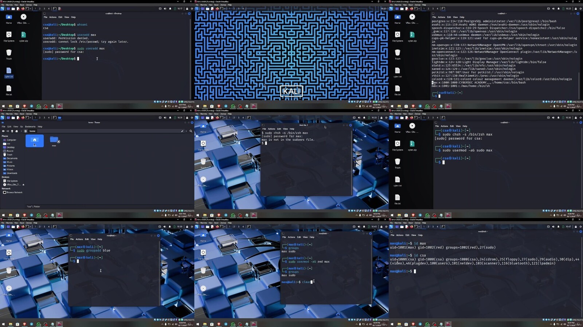Select the max folder in Thunar
Screen dimensions: 583x327
point(54,141)
